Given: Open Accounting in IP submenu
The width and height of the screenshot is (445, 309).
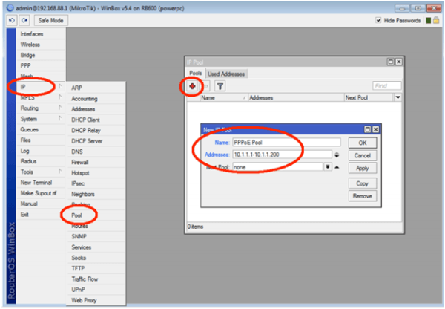Looking at the screenshot, I should 96,99.
